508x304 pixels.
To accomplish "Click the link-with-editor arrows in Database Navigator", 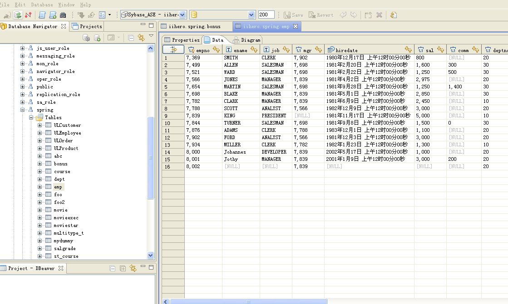I will pyautogui.click(x=141, y=38).
